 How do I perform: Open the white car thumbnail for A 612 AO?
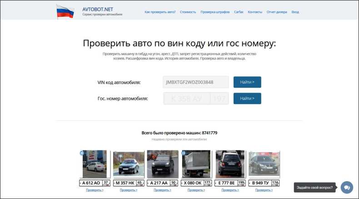pyautogui.click(x=95, y=164)
